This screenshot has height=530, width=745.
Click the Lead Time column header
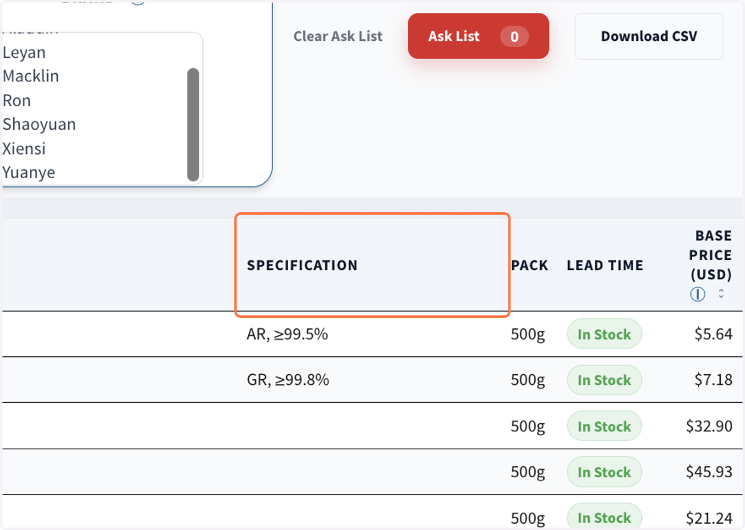point(605,266)
